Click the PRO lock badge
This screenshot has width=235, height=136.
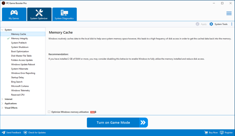point(93,112)
